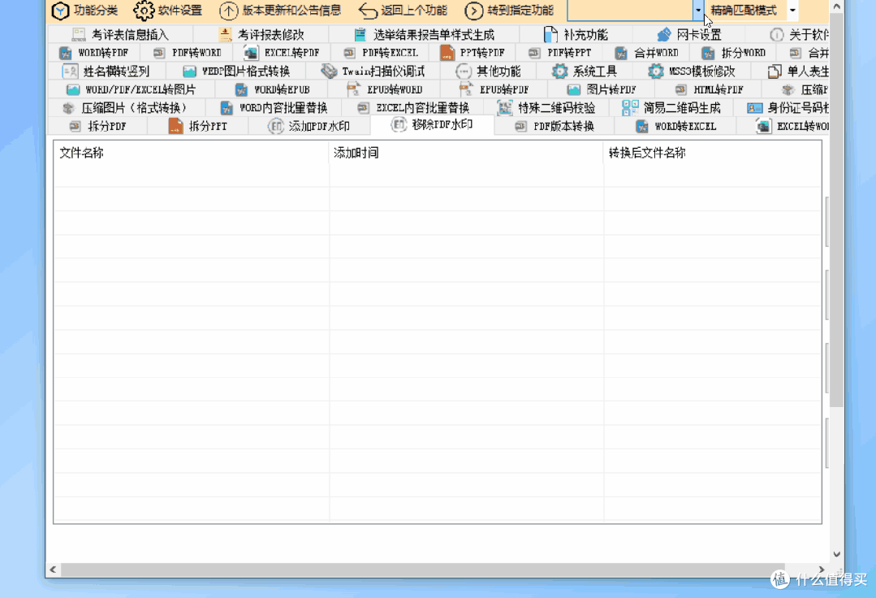Screen dimensions: 876x598
Task: Select the EPUB转PDF tab icon
Action: click(x=466, y=89)
